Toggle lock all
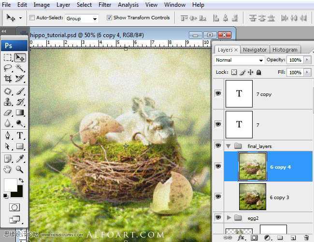 pyautogui.click(x=259, y=72)
